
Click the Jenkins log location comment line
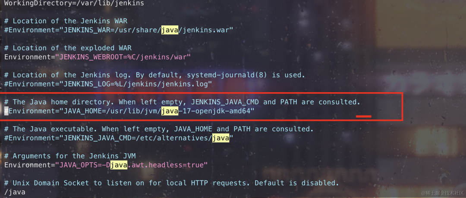[154, 75]
